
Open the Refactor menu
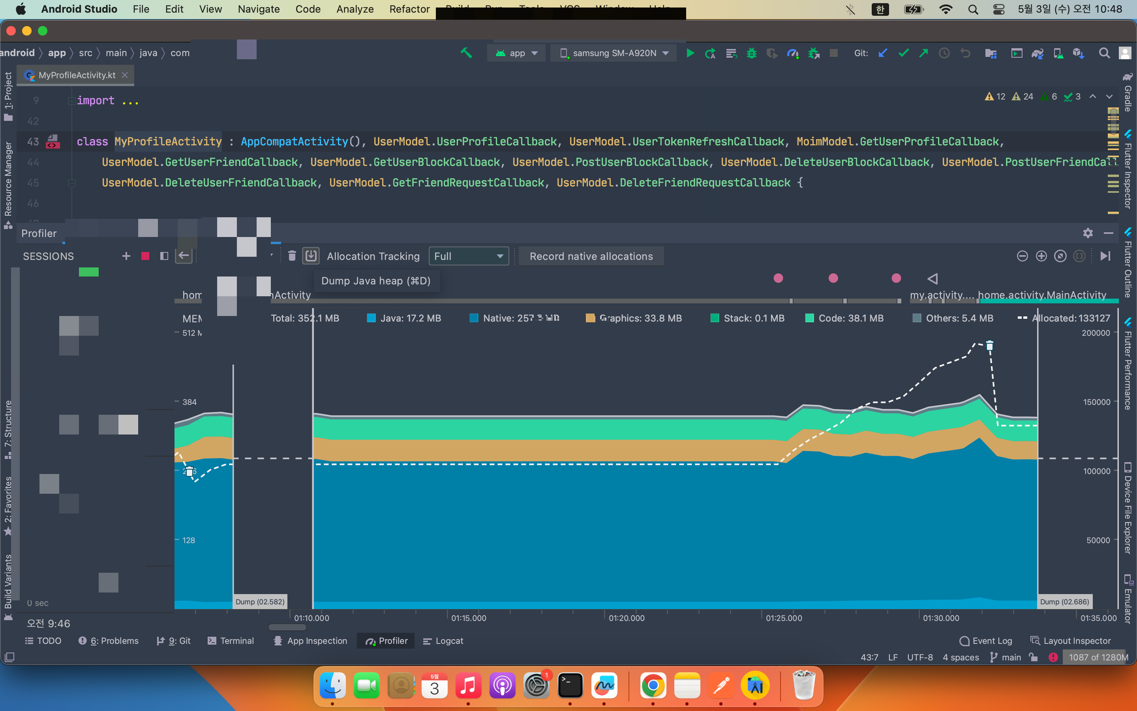coord(409,9)
